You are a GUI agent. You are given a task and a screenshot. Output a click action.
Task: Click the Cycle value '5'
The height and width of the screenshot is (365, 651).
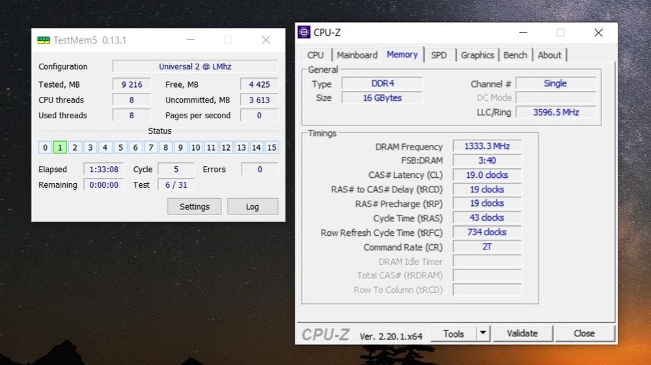176,170
